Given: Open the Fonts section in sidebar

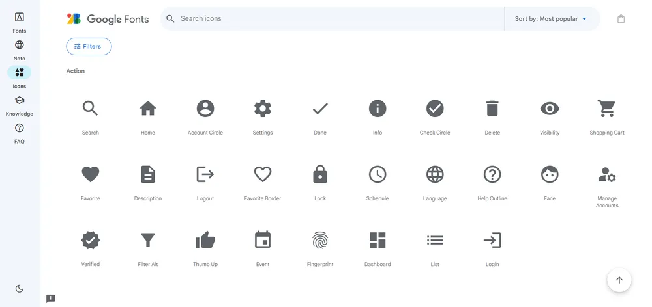Looking at the screenshot, I should pos(19,22).
